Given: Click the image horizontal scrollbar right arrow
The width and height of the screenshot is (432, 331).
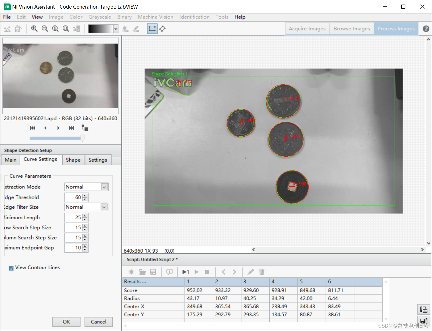Looking at the screenshot, I should 422,250.
